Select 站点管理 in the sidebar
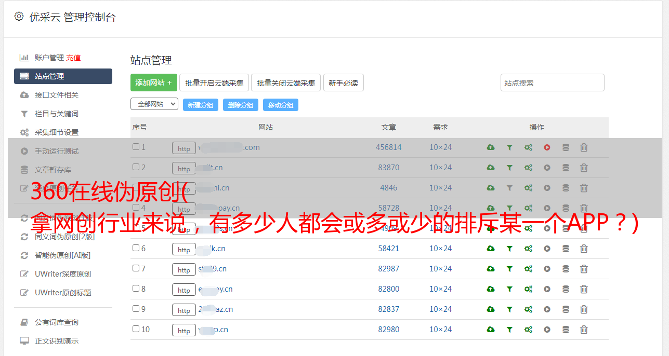 click(63, 76)
